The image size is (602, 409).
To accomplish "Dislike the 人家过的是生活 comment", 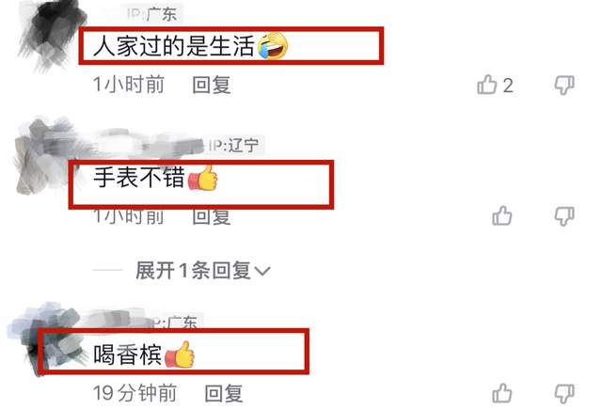I will [x=564, y=86].
